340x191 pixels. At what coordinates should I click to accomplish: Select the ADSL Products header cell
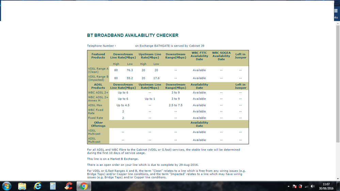[x=98, y=86]
